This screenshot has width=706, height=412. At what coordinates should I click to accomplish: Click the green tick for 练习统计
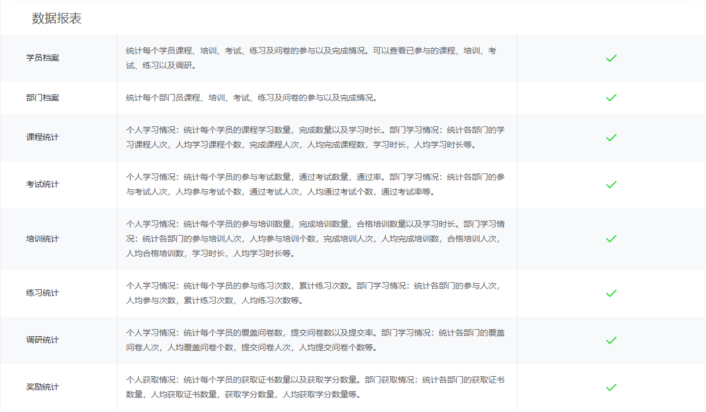tap(611, 293)
